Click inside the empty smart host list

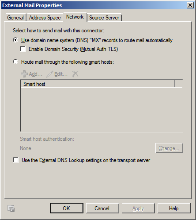[x=102, y=109]
